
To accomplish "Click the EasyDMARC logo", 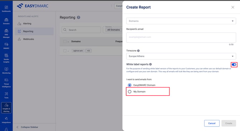I will tap(33, 6).
